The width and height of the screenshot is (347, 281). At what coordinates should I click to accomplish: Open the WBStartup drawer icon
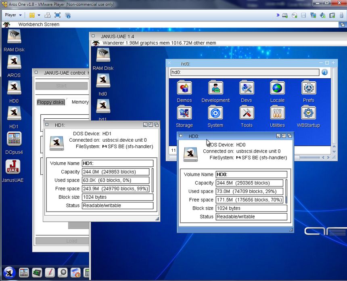point(308,114)
